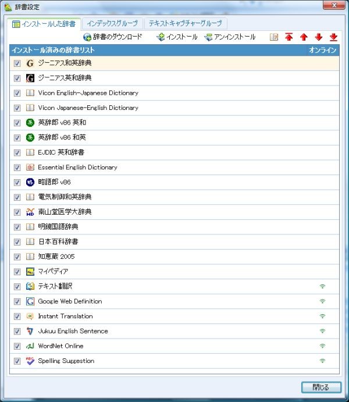349x402 pixels.
Task: Click the icon of ジーニアス和英辞典
Action: tap(30, 63)
